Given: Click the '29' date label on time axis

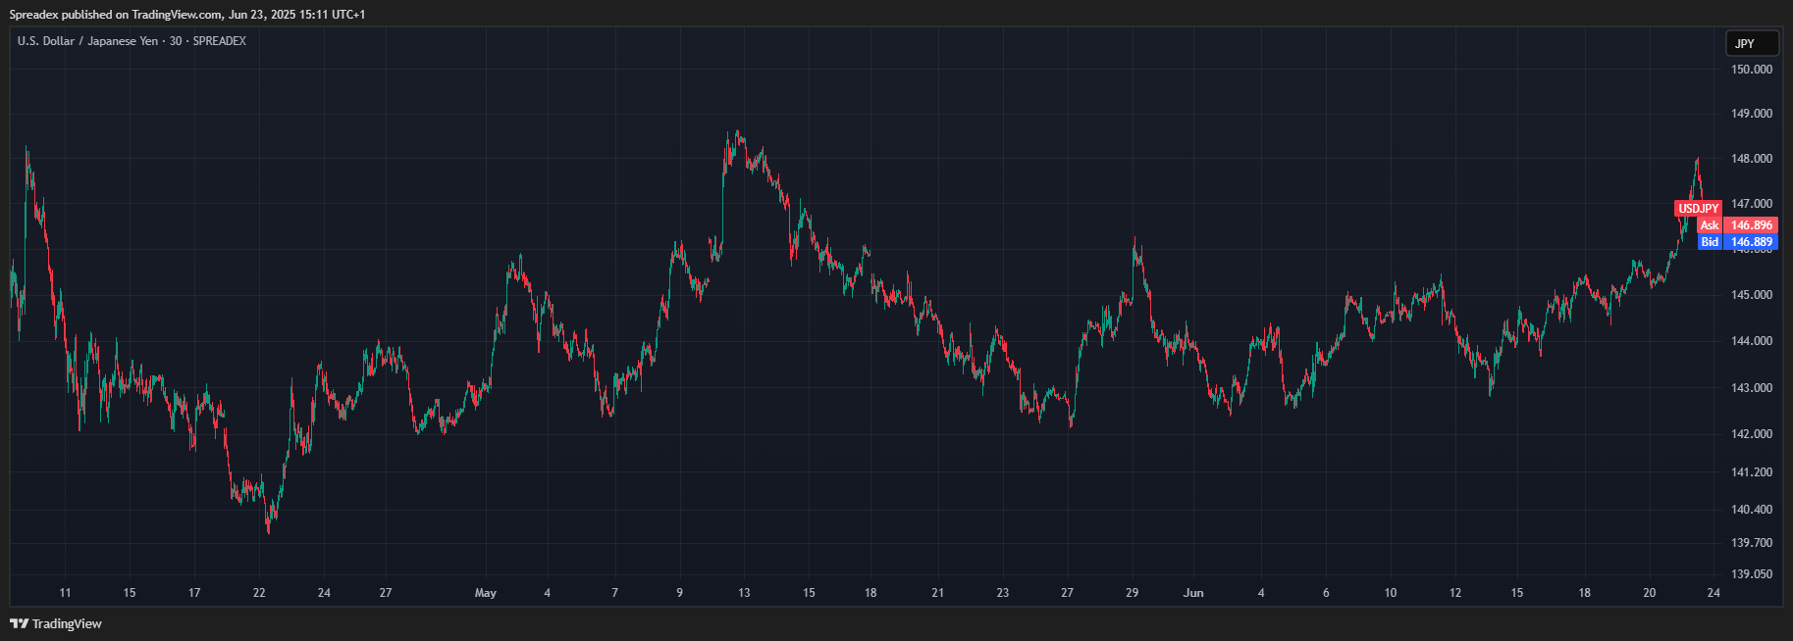Looking at the screenshot, I should tap(1133, 593).
